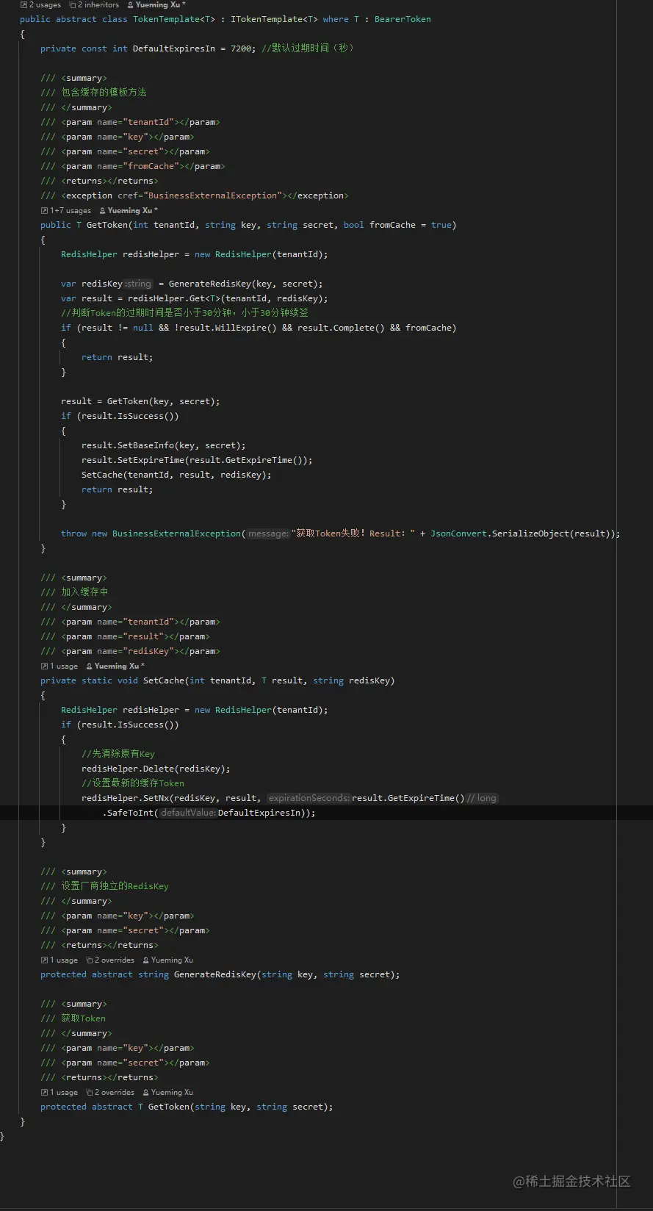The width and height of the screenshot is (653, 1211).
Task: Click the "TokenTemplate<T>" class name in the declaration
Action: [x=174, y=19]
